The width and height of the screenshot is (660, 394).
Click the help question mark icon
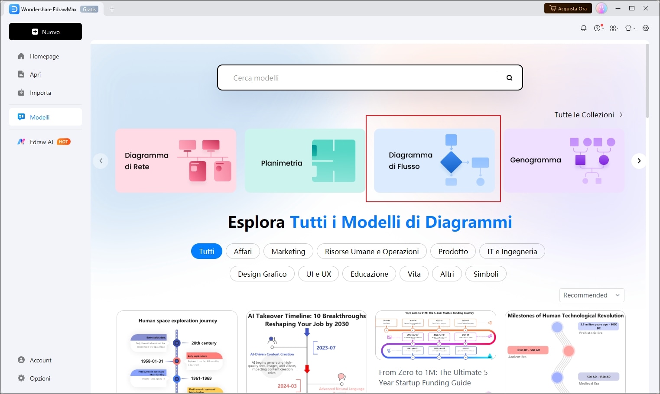[x=598, y=28]
